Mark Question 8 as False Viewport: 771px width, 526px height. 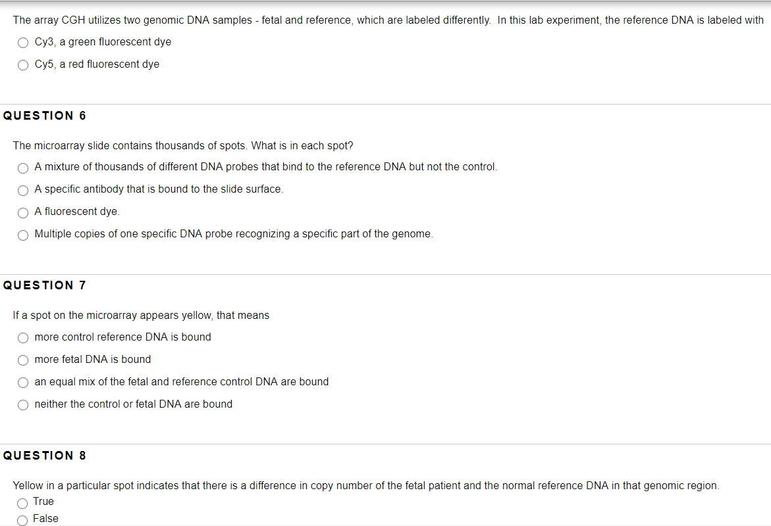click(22, 520)
